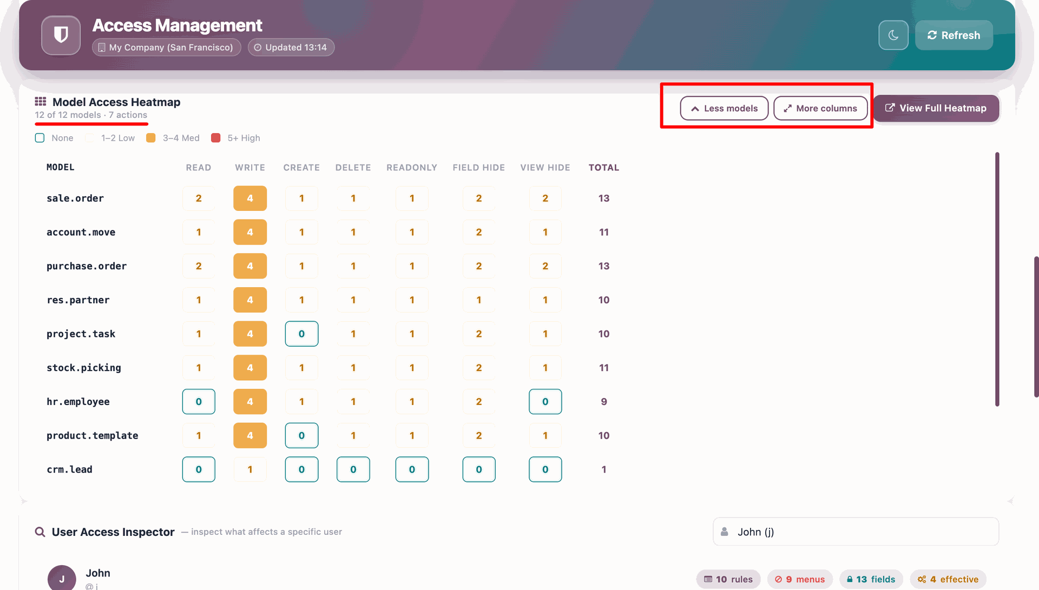Select the sale.order model row label

pos(75,198)
